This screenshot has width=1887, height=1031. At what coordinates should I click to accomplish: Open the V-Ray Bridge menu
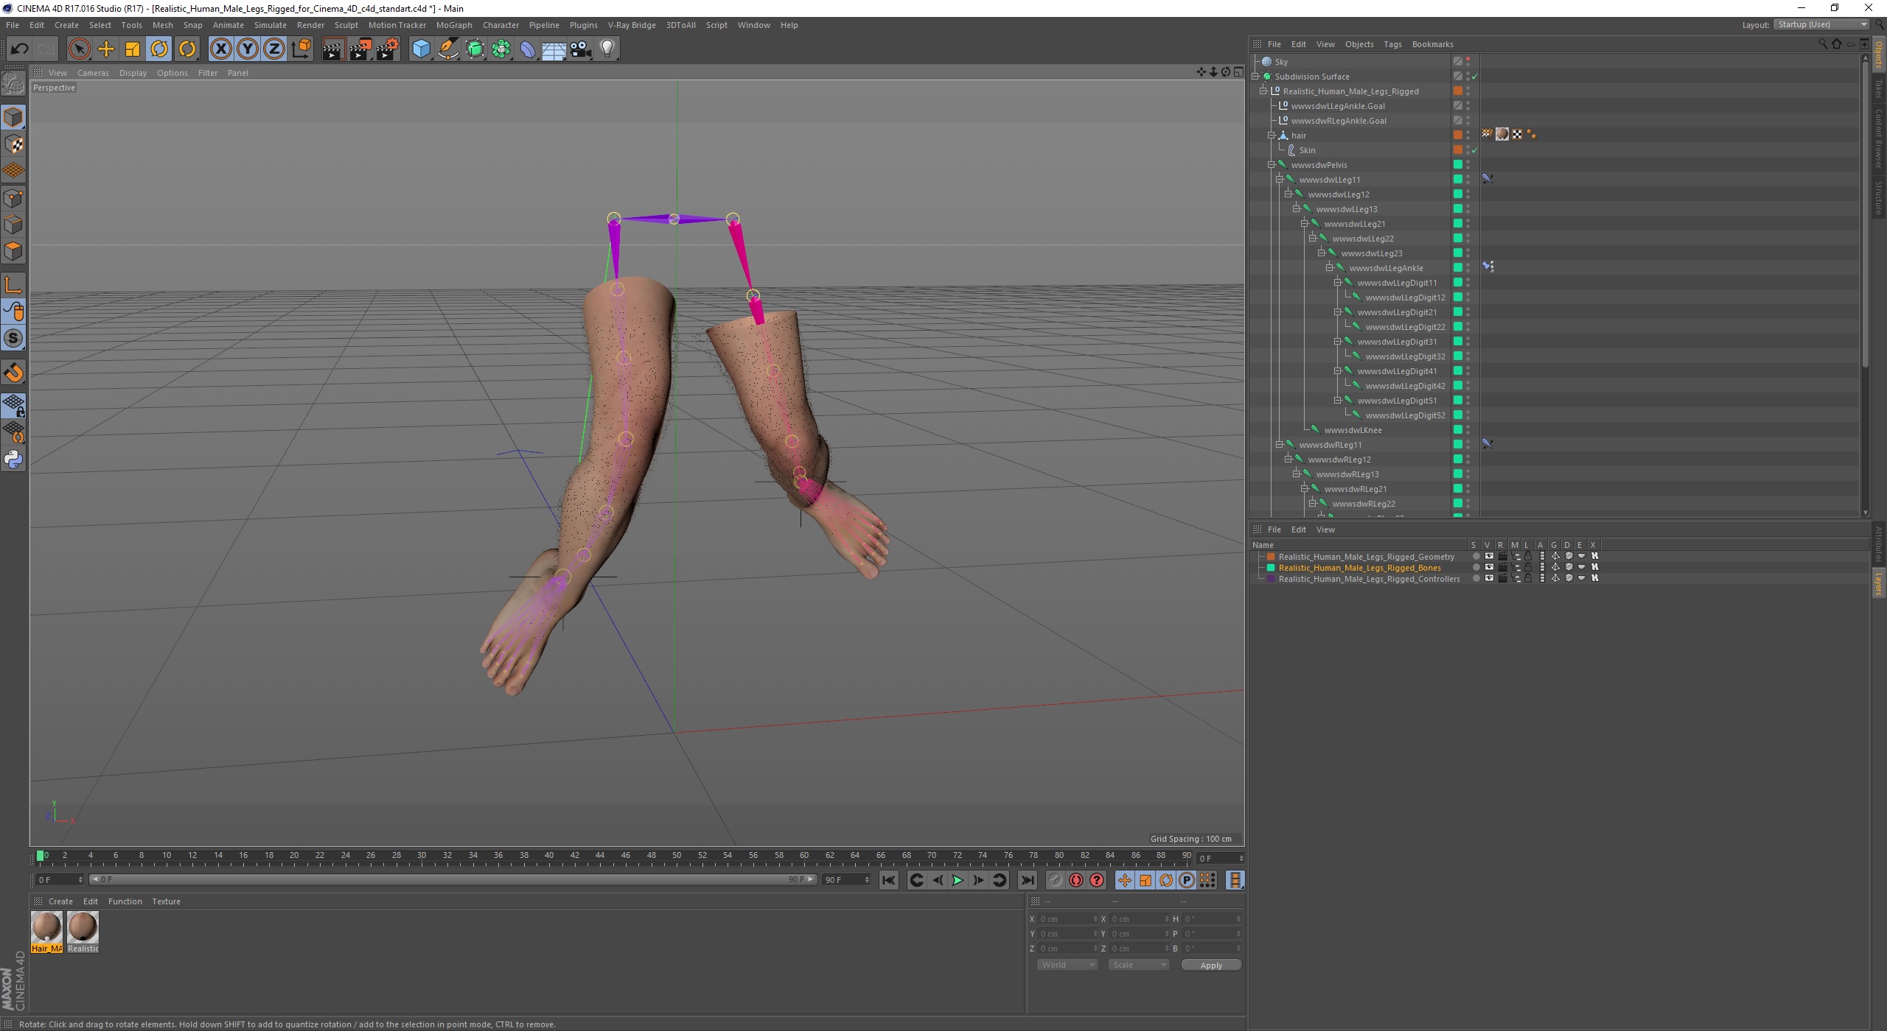[x=632, y=25]
